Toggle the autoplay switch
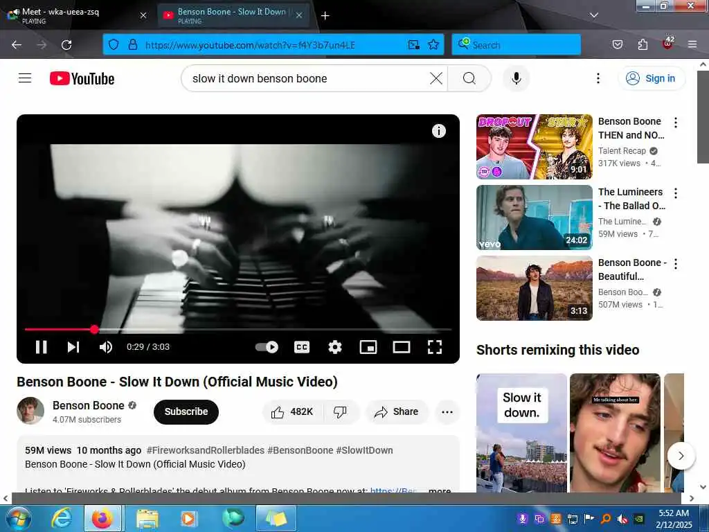This screenshot has height=532, width=709. click(267, 347)
